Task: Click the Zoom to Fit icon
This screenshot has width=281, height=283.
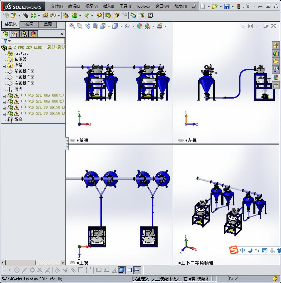Action: (x=72, y=26)
